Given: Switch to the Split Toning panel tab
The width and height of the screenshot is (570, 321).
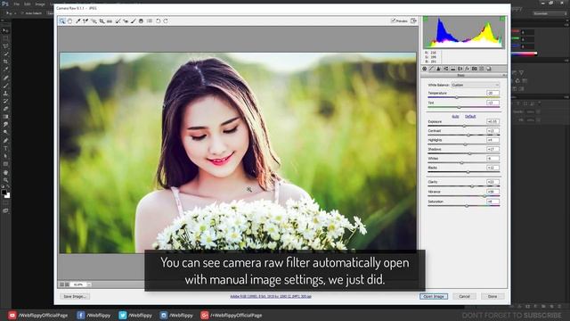Looking at the screenshot, I should (x=453, y=69).
